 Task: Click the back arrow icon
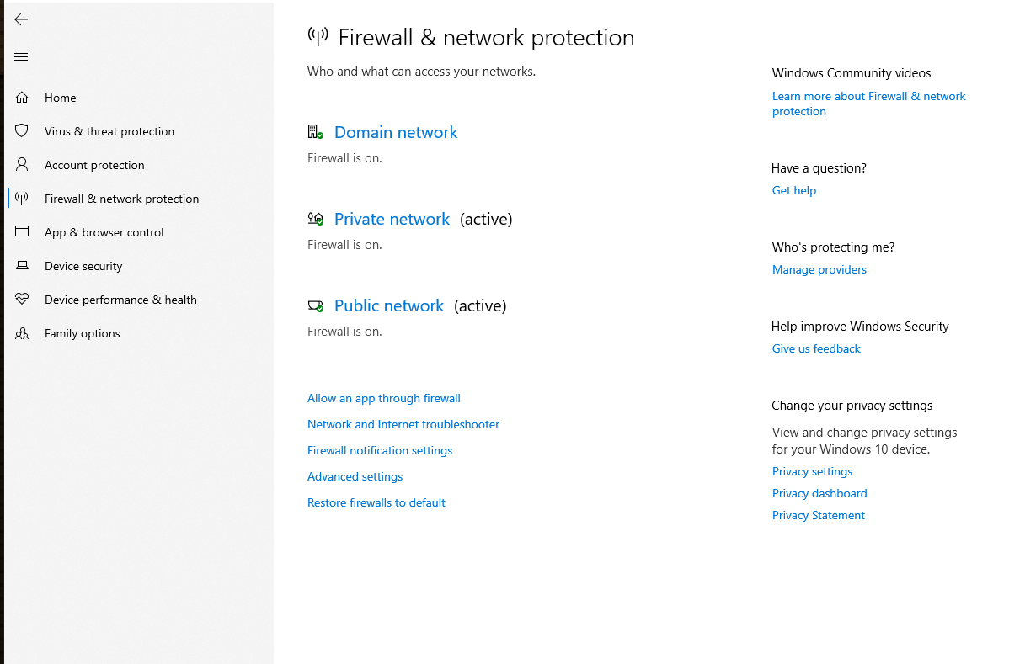point(22,19)
